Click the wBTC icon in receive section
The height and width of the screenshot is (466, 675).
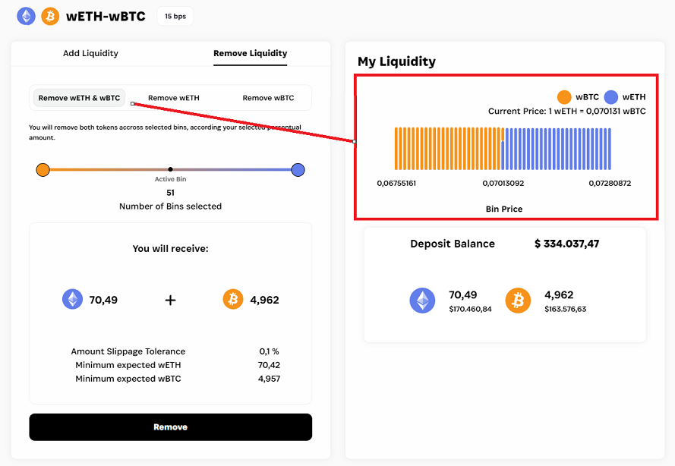click(x=233, y=300)
